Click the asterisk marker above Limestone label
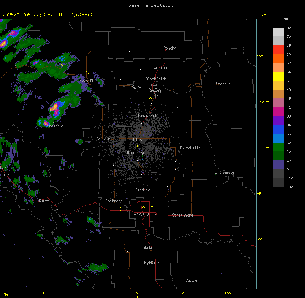This screenshot has width=305, height=298. tap(54, 122)
